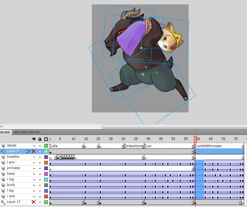
Task: Switch to the Timeline tab
Action: [5, 132]
